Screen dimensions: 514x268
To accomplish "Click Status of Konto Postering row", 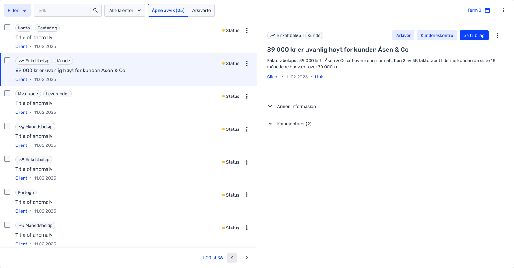I will pos(231,30).
